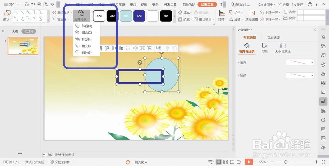Start slideshow with orange play button
This screenshot has height=166, width=329.
pos(249,162)
